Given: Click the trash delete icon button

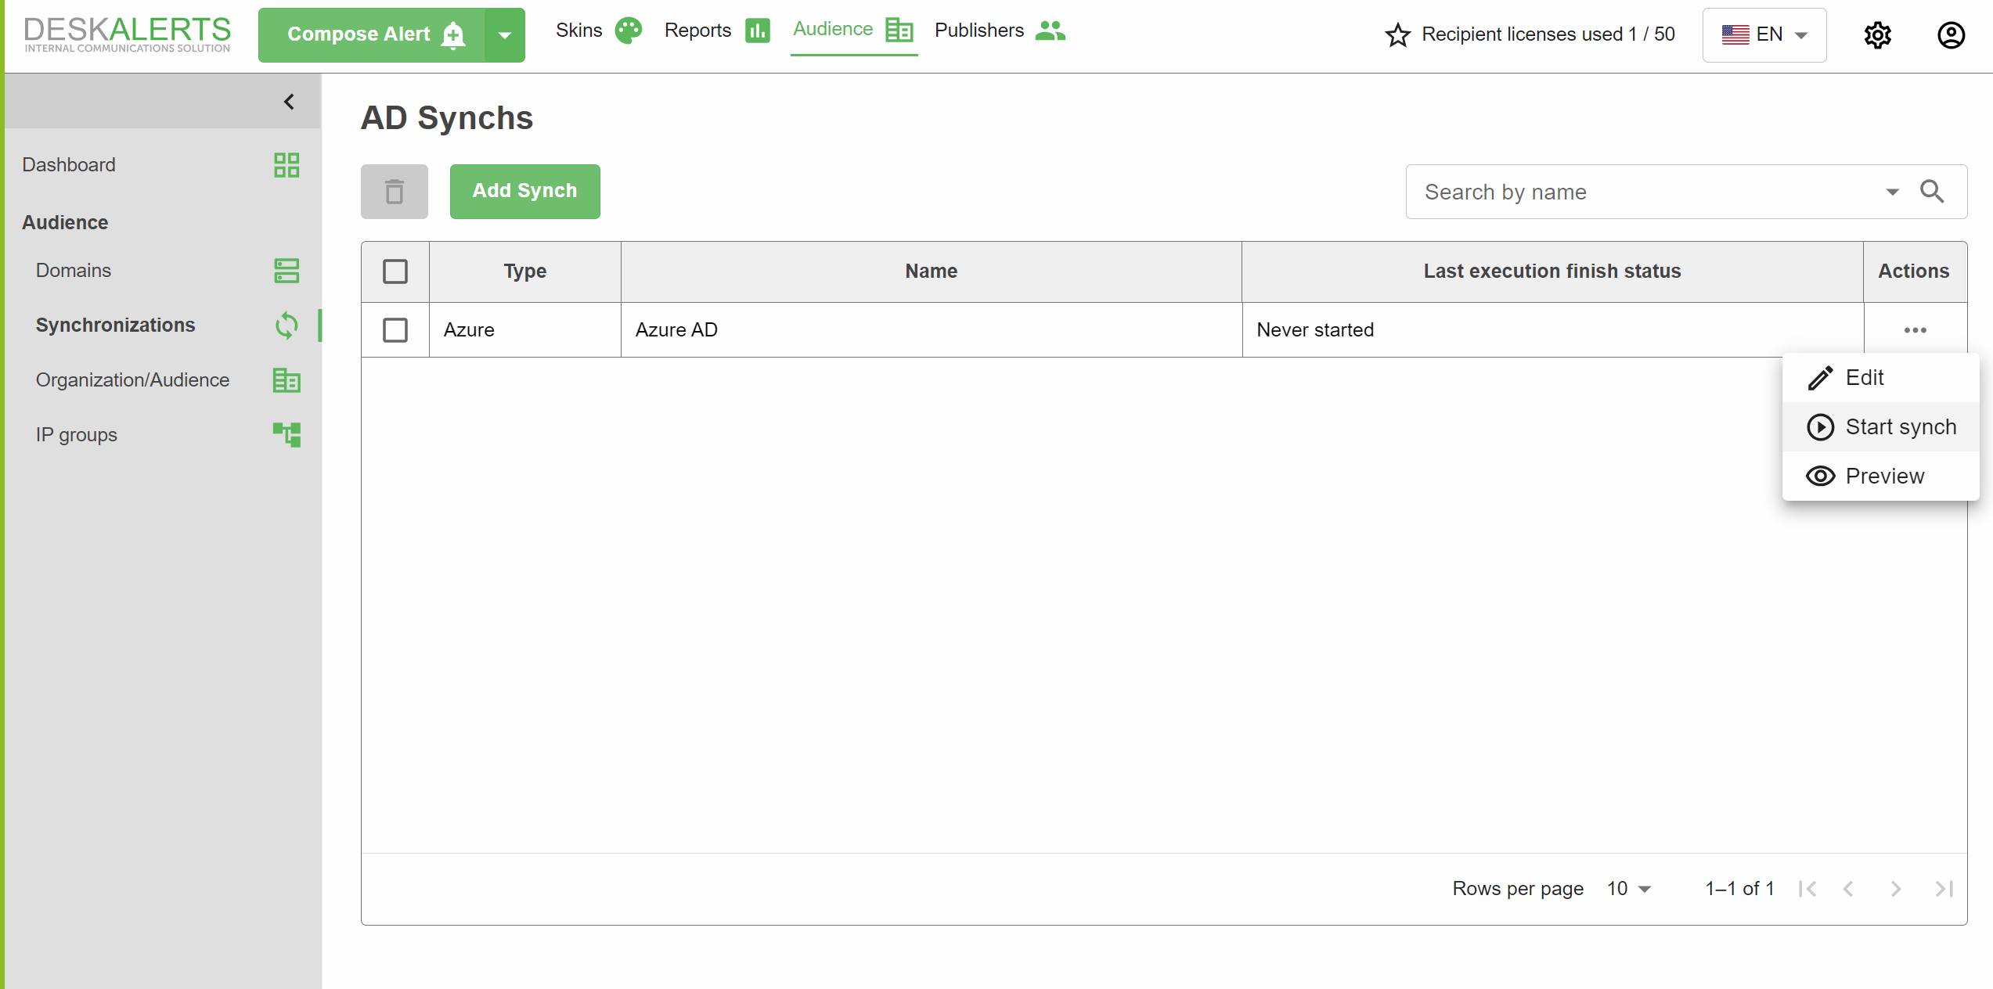Looking at the screenshot, I should [x=395, y=192].
